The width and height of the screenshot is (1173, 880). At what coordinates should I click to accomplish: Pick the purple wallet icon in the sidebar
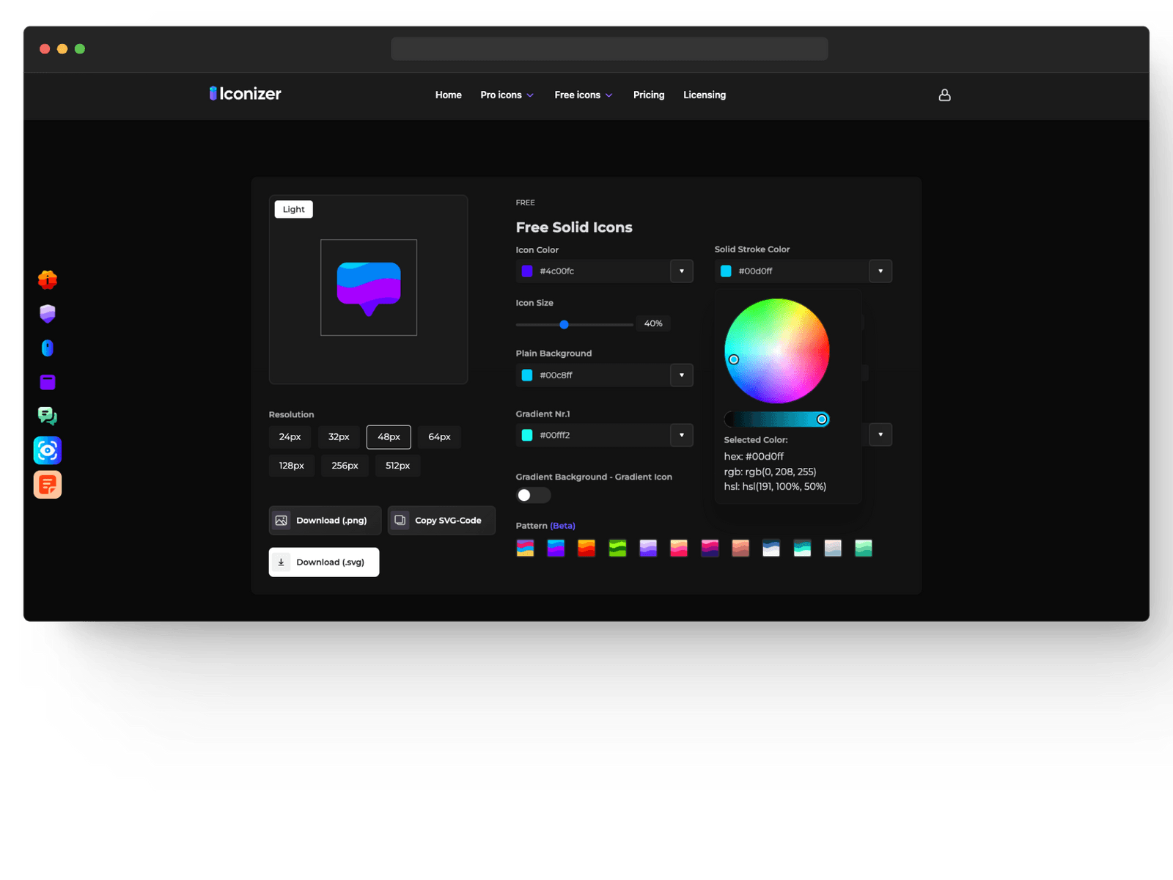point(47,381)
